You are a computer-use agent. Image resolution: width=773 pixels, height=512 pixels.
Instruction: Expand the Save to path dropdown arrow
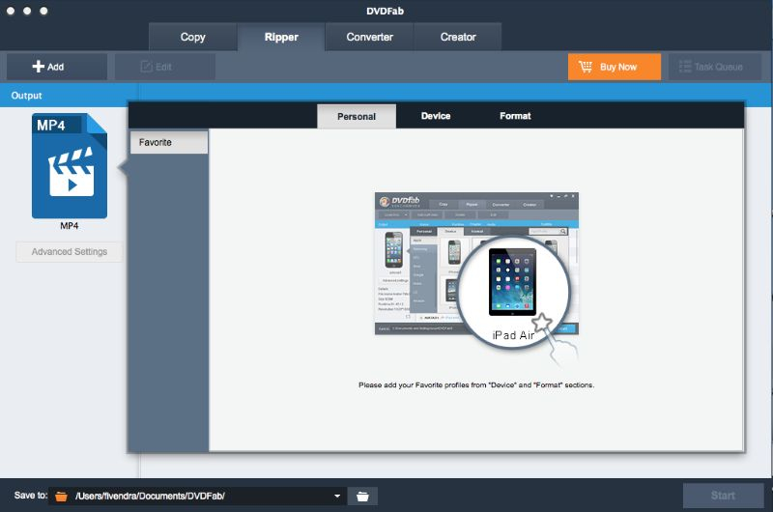coord(337,496)
